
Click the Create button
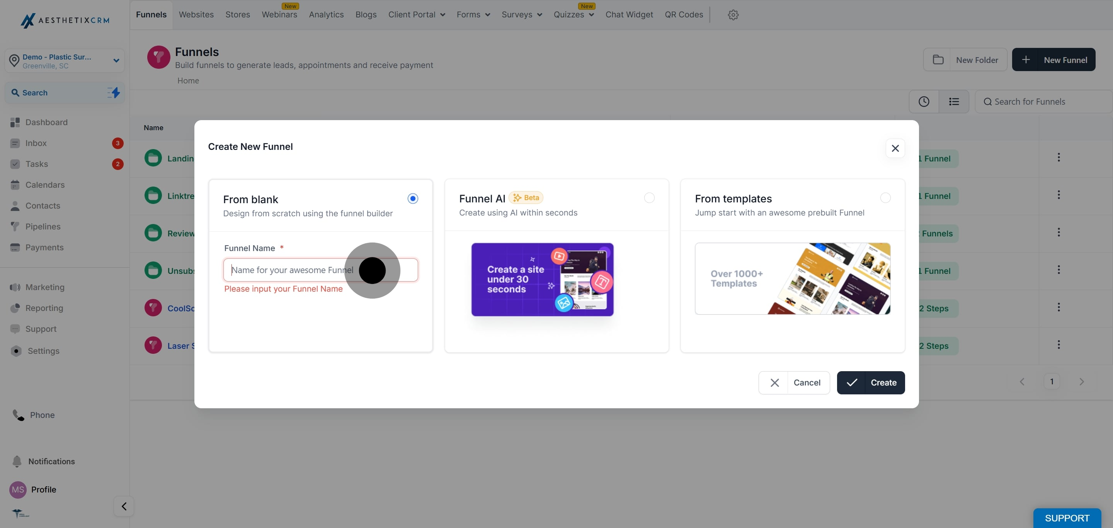[871, 382]
